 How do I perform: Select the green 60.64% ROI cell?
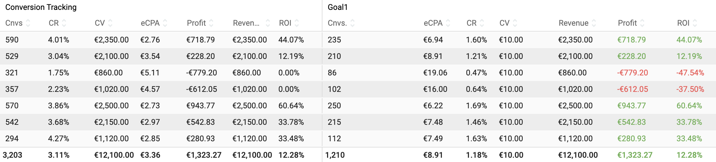click(689, 106)
